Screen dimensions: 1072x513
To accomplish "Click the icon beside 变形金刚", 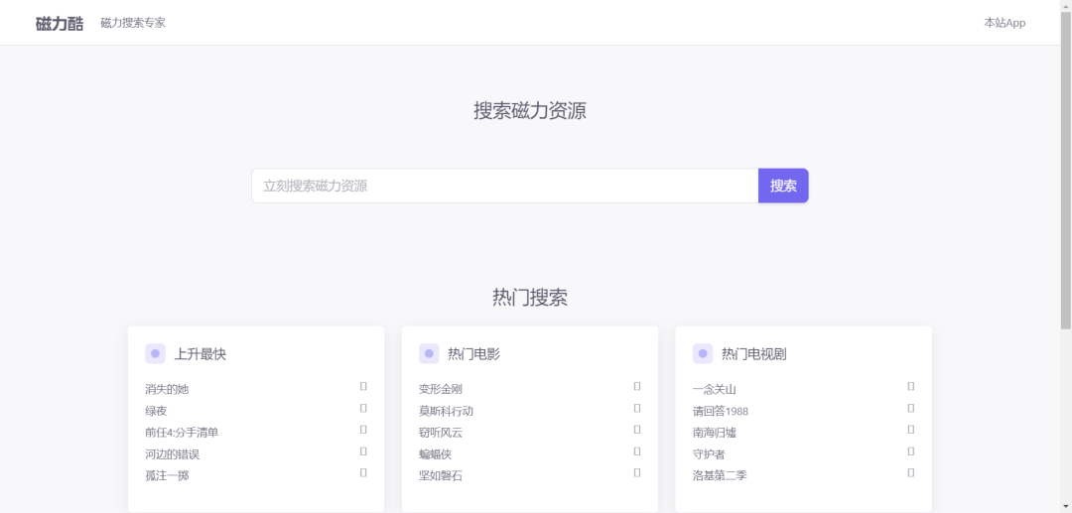I will (x=636, y=386).
